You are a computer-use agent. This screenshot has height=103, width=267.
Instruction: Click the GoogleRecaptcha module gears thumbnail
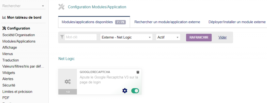coord(68,82)
